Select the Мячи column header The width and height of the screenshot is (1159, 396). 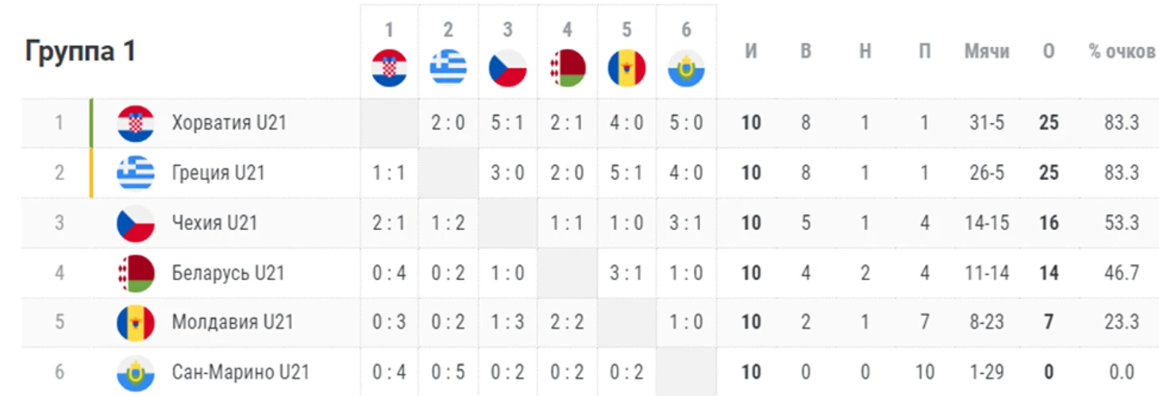click(987, 52)
